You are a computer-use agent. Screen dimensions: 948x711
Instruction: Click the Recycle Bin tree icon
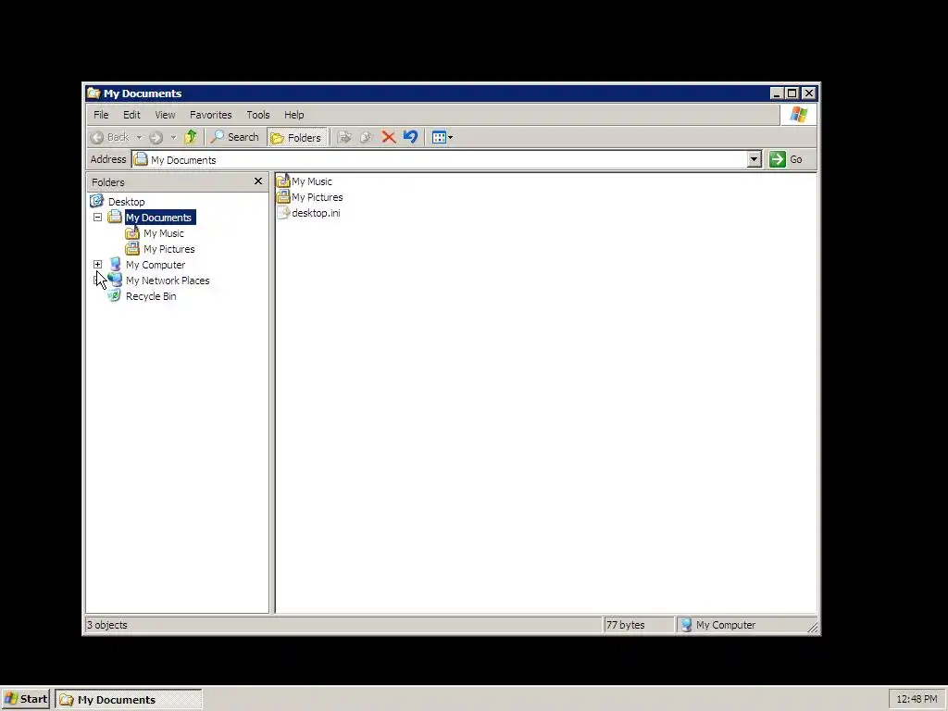114,295
